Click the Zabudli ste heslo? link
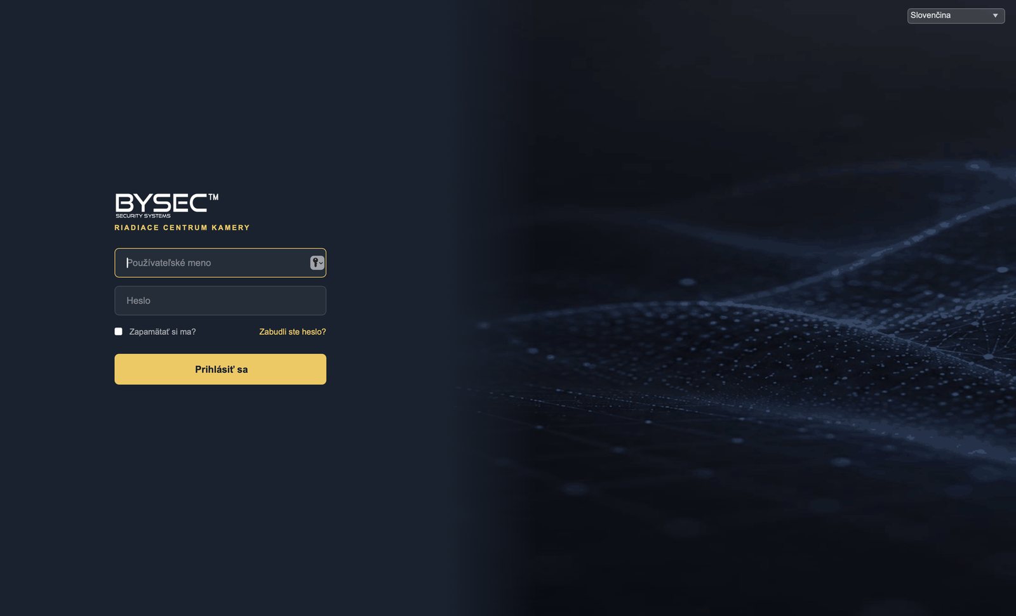The image size is (1016, 616). [292, 332]
